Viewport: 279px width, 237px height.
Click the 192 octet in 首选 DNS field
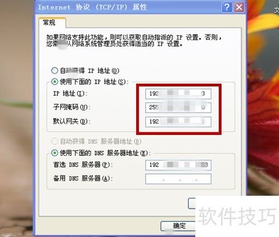(154, 165)
